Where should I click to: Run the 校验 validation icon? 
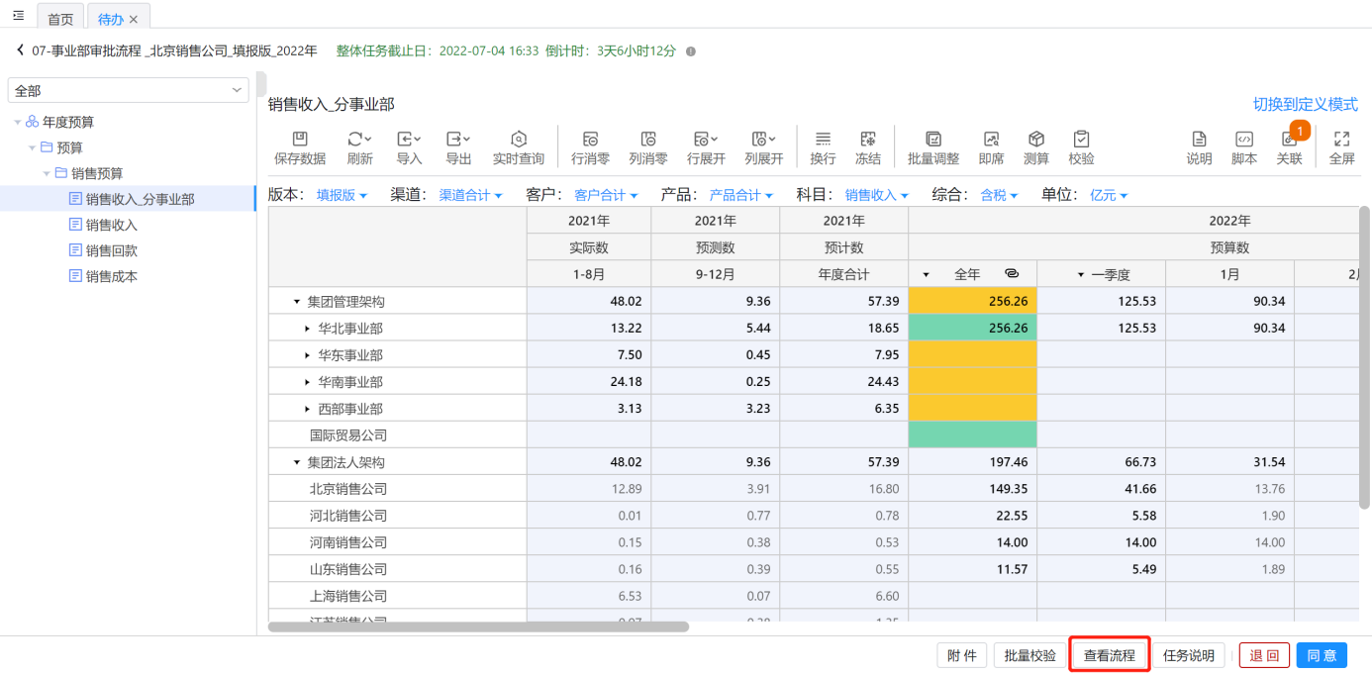1081,140
